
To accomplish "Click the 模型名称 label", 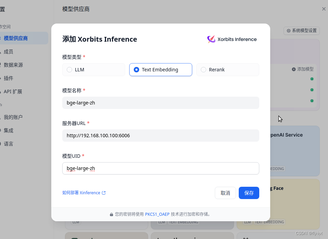I will click(x=72, y=90).
